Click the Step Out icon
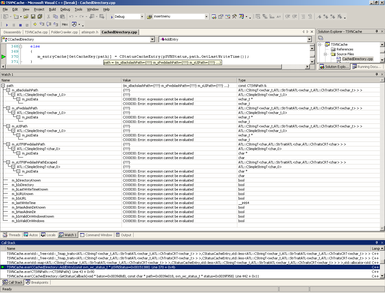 click(x=56, y=24)
